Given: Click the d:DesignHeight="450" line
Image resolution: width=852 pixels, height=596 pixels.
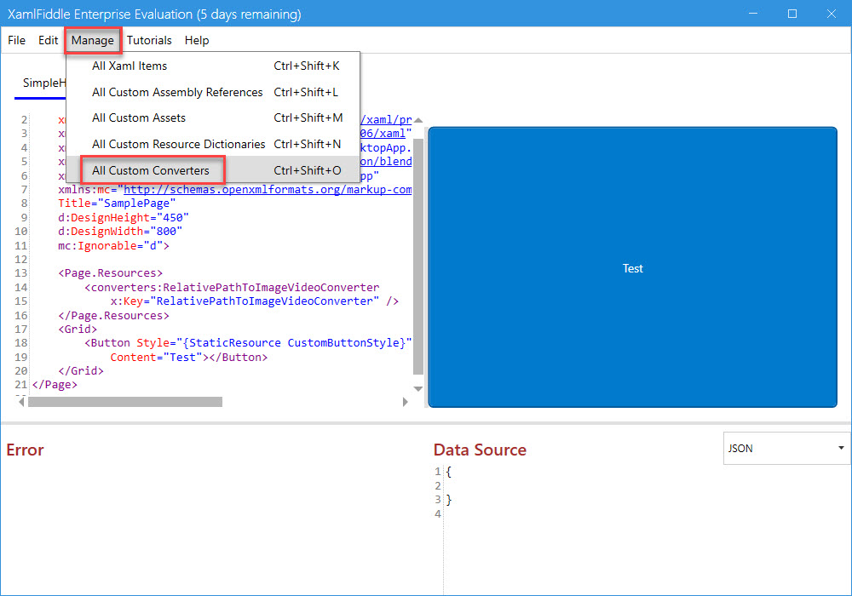Looking at the screenshot, I should 124,217.
